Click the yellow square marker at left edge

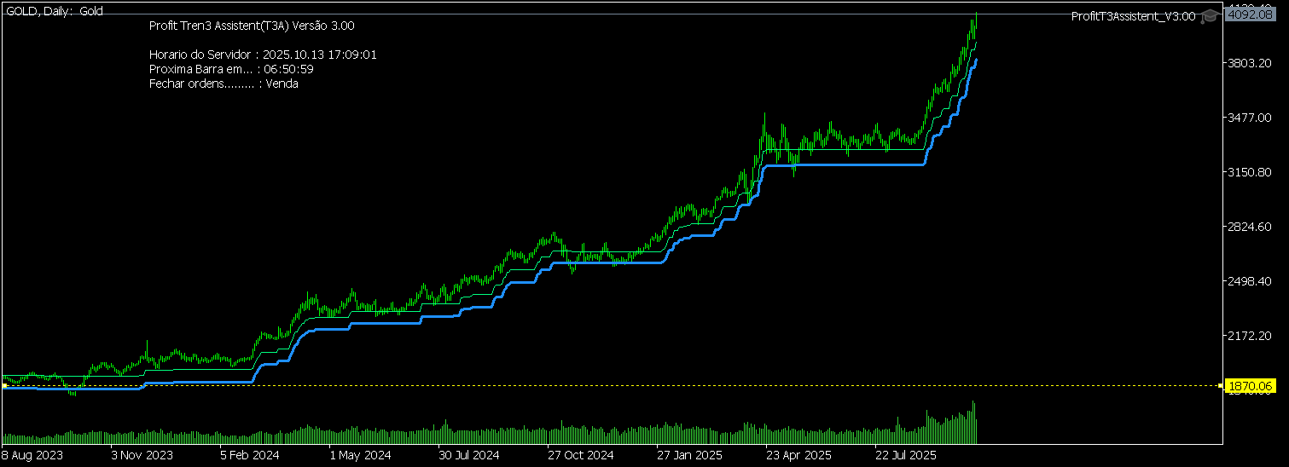click(x=4, y=386)
